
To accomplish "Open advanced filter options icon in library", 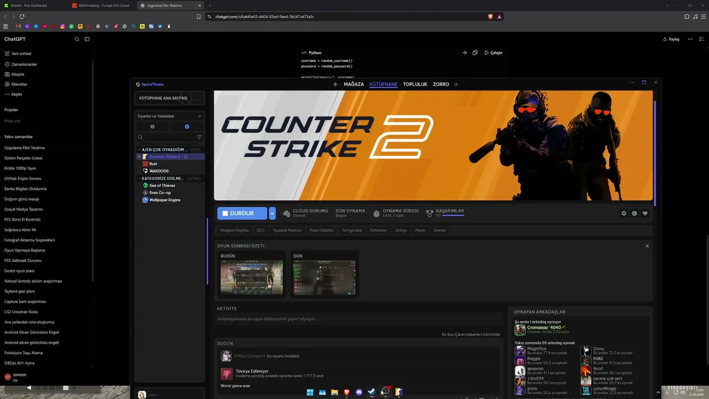I will (x=199, y=137).
